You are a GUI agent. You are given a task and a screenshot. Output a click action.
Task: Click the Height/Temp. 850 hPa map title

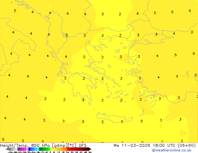[25, 146]
